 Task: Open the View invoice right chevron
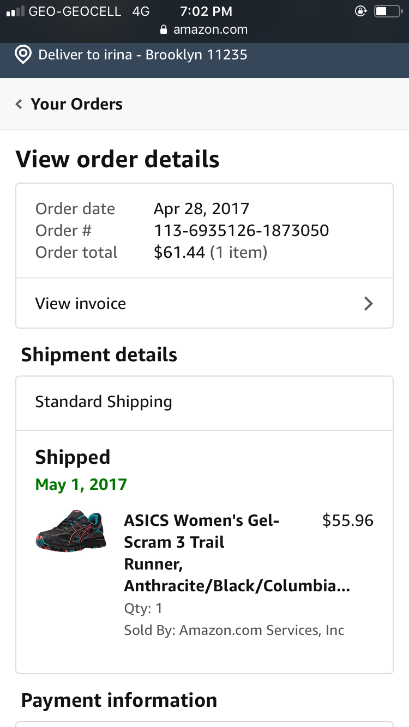coord(369,304)
